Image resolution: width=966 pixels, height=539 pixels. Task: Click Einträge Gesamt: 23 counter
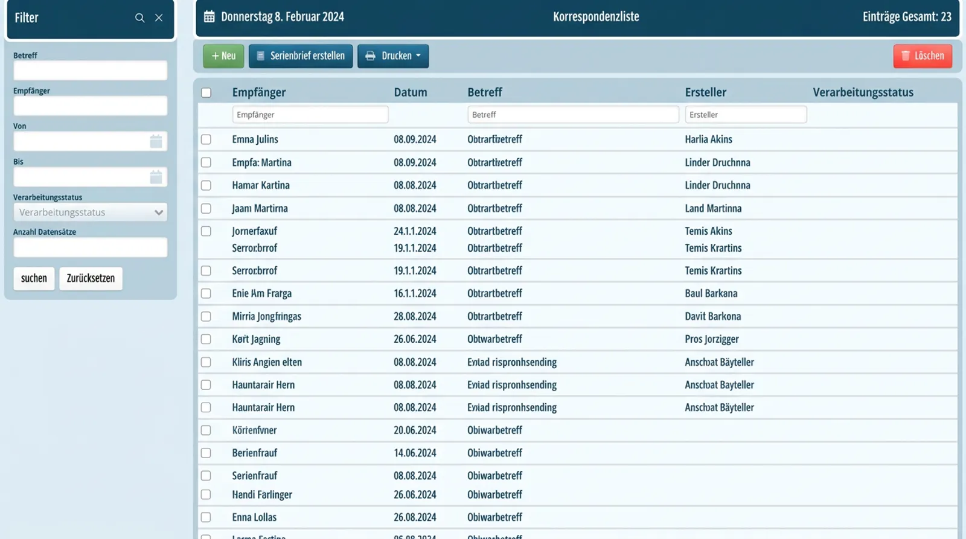pyautogui.click(x=907, y=17)
